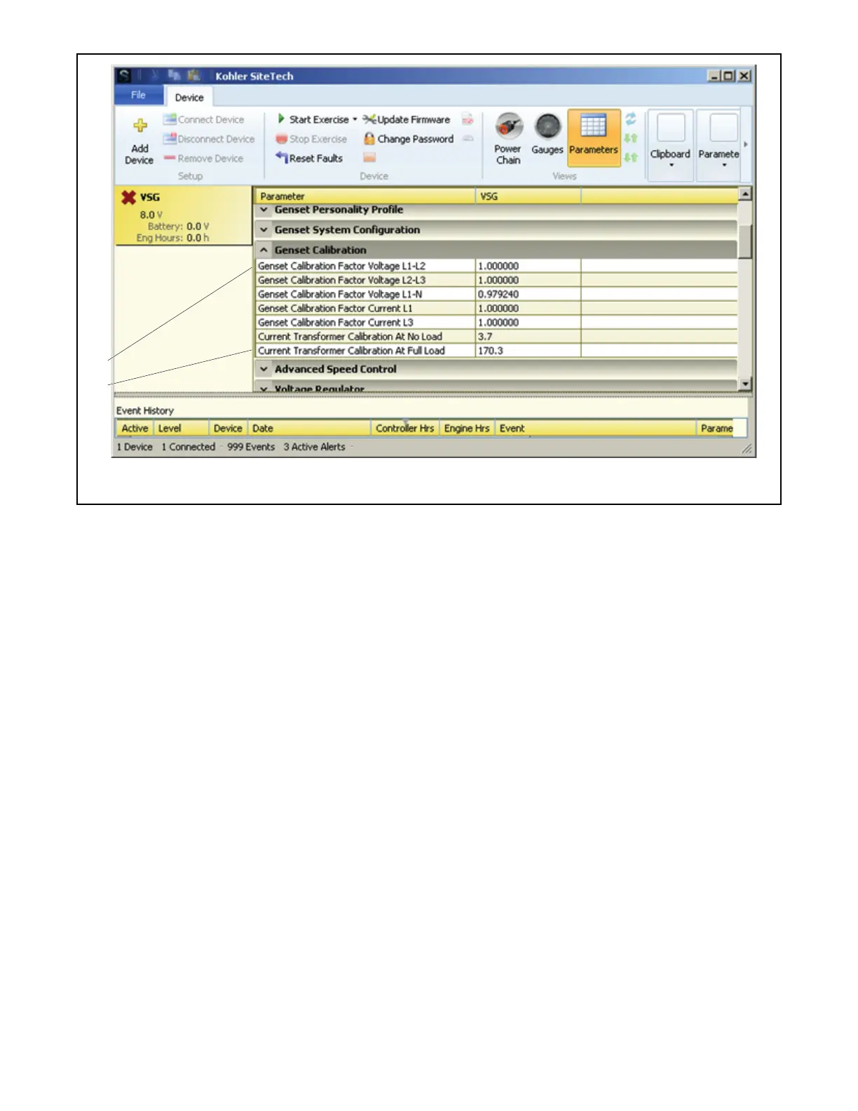Select Genset Calibration Factor Voltage L2-L3 row
858x1111 pixels.
tap(497, 280)
